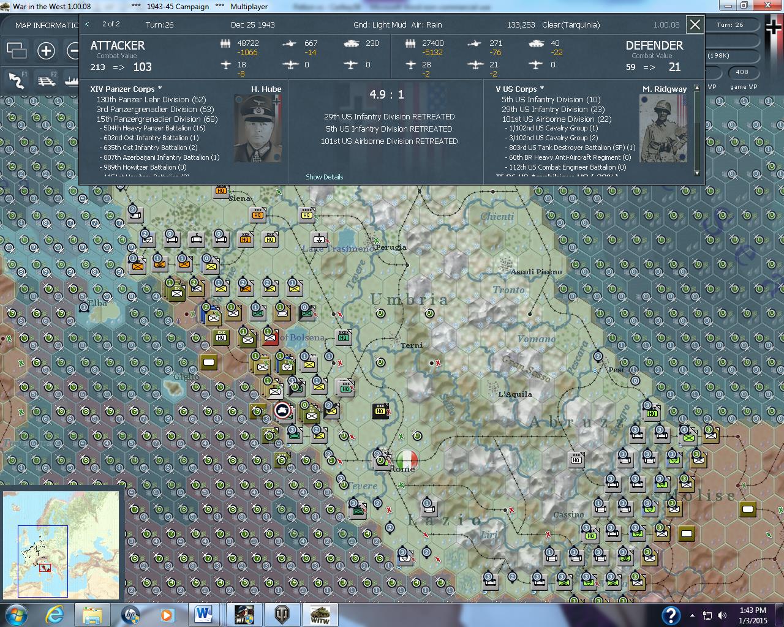
Task: Select F1 move mode arrow icon
Action: tap(17, 80)
